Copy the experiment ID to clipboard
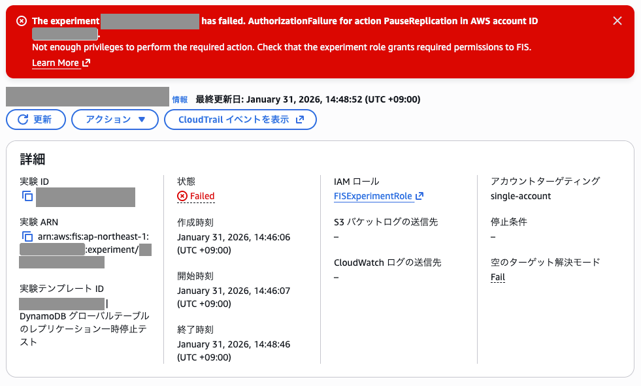641x386 pixels. [x=27, y=197]
